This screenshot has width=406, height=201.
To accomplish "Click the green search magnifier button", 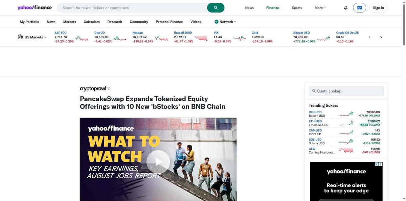I will point(216,8).
